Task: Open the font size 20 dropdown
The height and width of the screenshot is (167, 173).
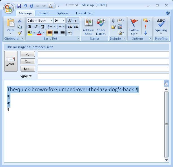Action: tap(63, 21)
